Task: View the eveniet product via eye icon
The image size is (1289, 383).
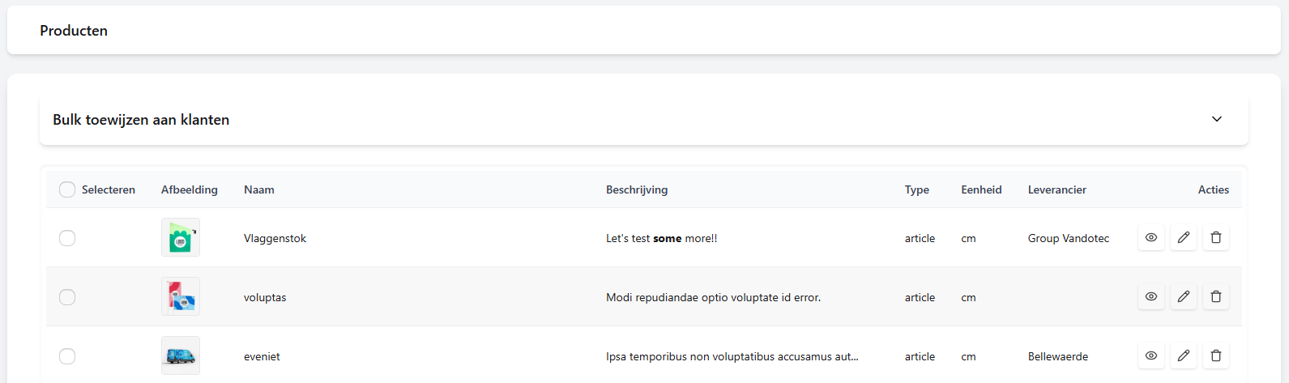Action: (x=1151, y=356)
